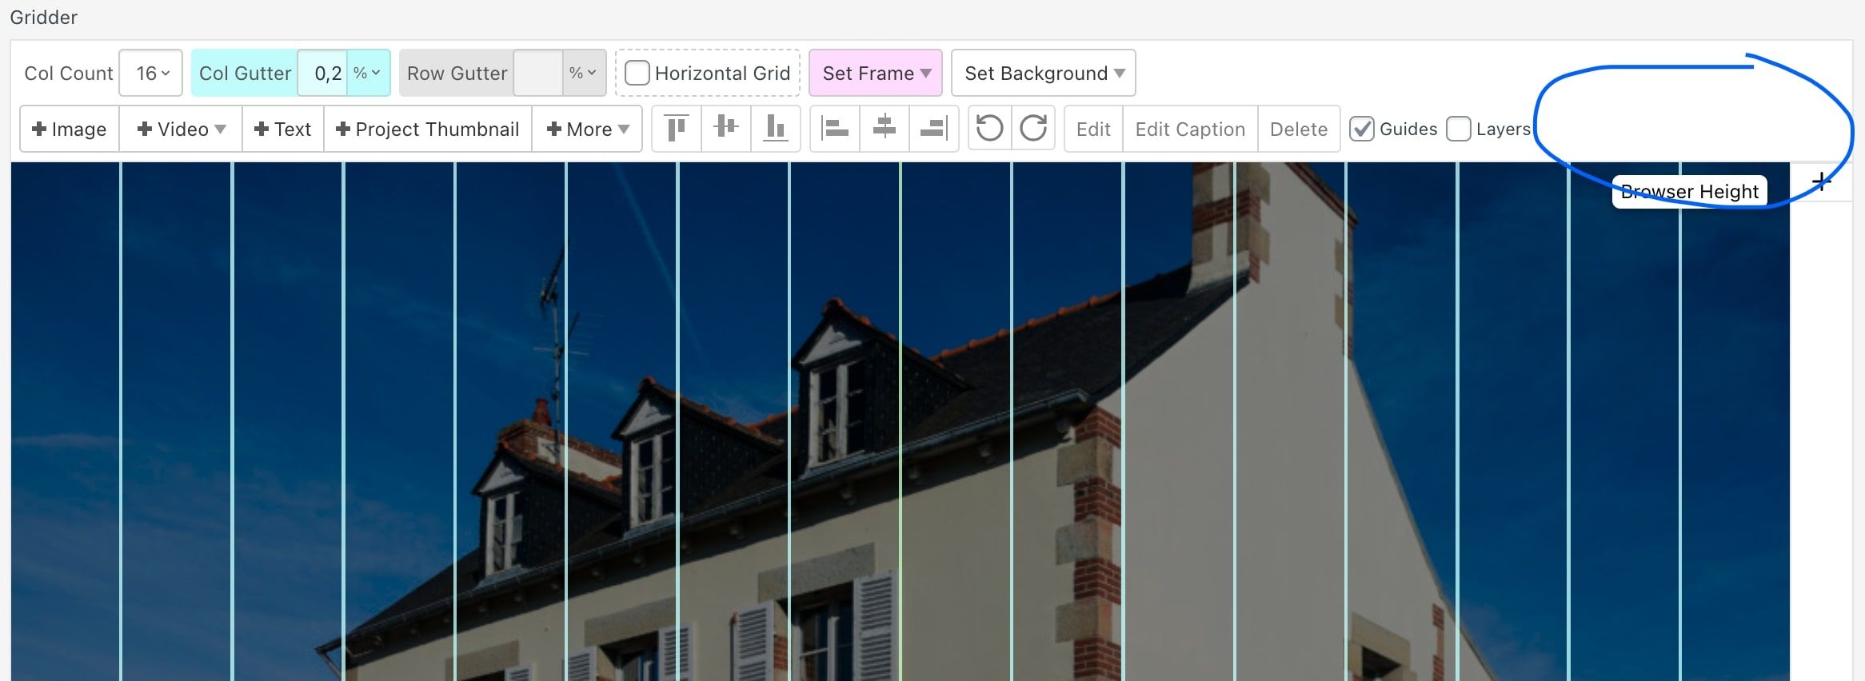The height and width of the screenshot is (681, 1865).
Task: Open the Set Background menu
Action: tap(1043, 73)
